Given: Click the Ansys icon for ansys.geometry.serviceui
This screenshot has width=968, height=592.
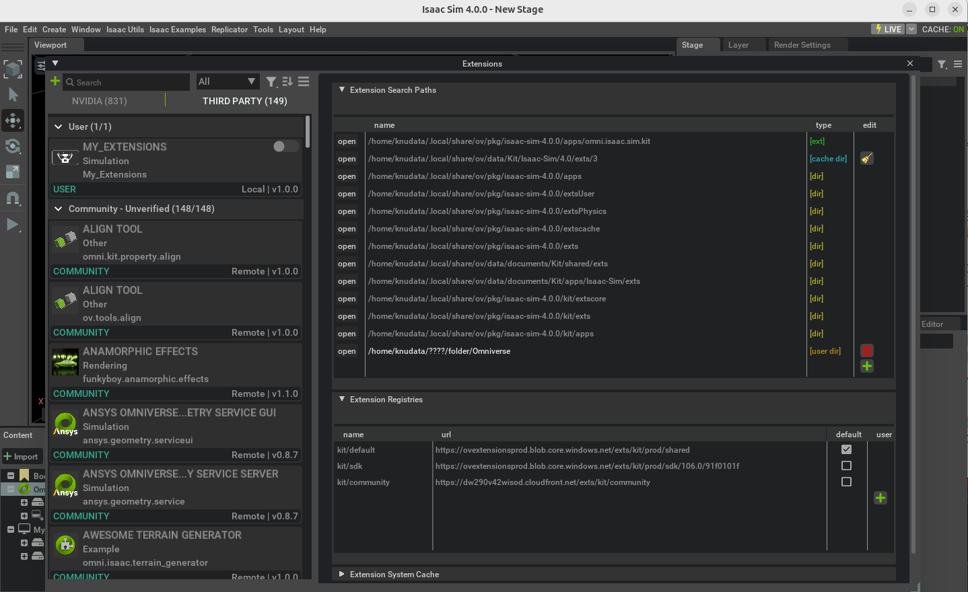Looking at the screenshot, I should [x=65, y=424].
